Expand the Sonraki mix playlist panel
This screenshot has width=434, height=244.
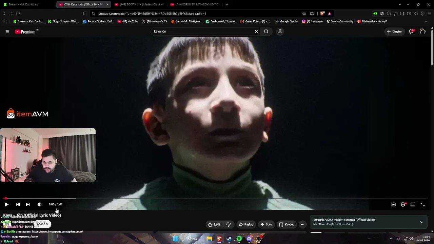[422, 222]
